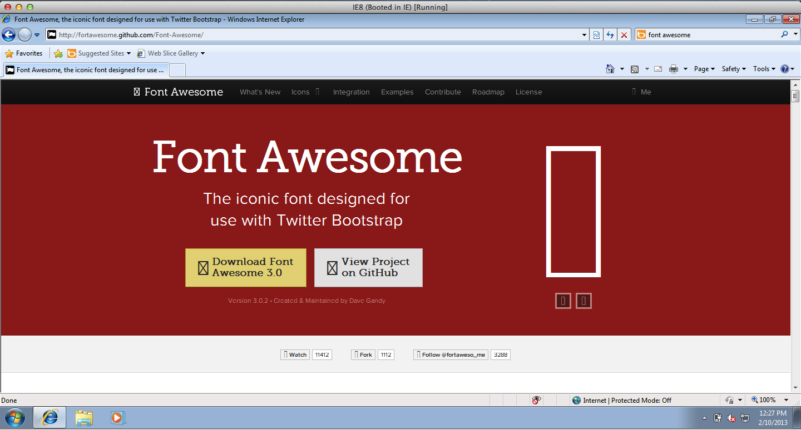Click the magnifier Search icon
The width and height of the screenshot is (801, 430).
[784, 34]
